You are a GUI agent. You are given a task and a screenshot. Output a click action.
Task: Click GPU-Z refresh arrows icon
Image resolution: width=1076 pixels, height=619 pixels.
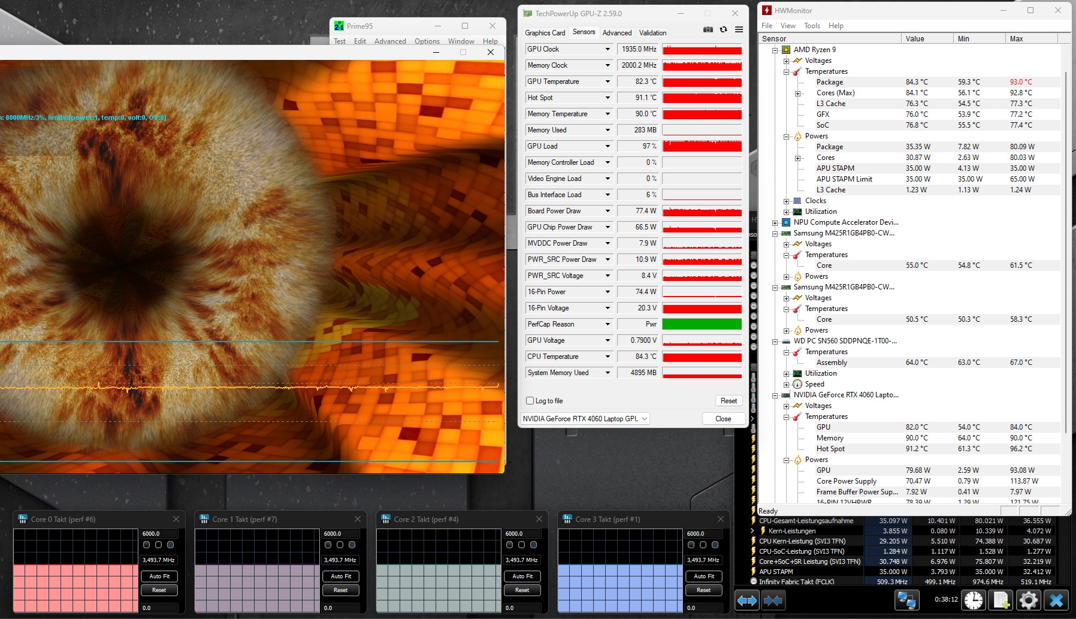click(x=723, y=29)
